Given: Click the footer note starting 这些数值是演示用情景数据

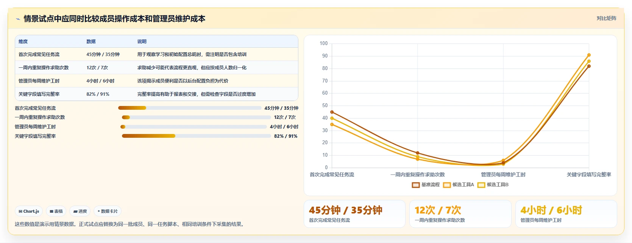Looking at the screenshot, I should tap(130, 224).
